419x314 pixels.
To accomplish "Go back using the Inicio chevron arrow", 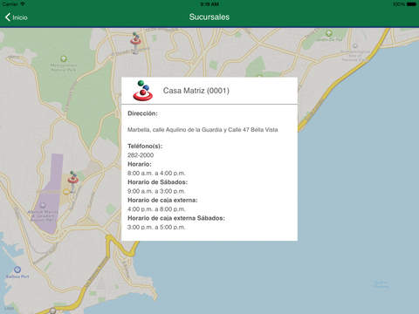I will [8, 17].
